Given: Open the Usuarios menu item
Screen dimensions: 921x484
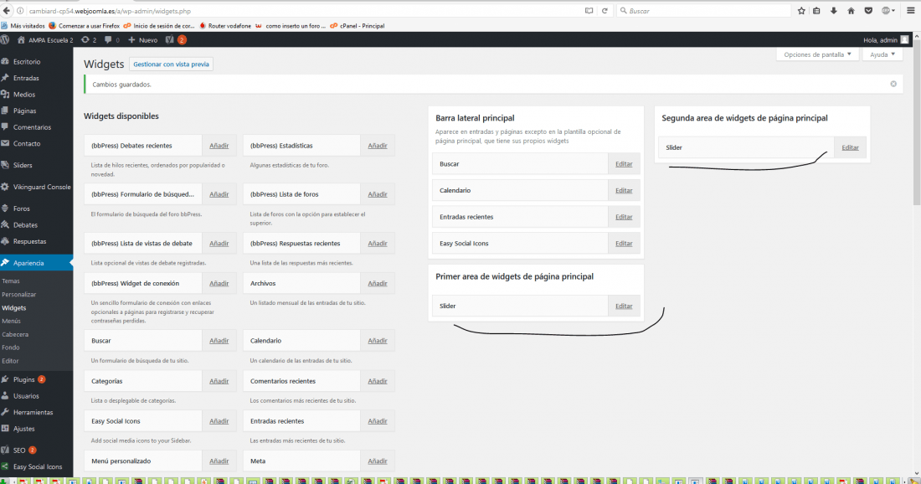Looking at the screenshot, I should [x=26, y=396].
